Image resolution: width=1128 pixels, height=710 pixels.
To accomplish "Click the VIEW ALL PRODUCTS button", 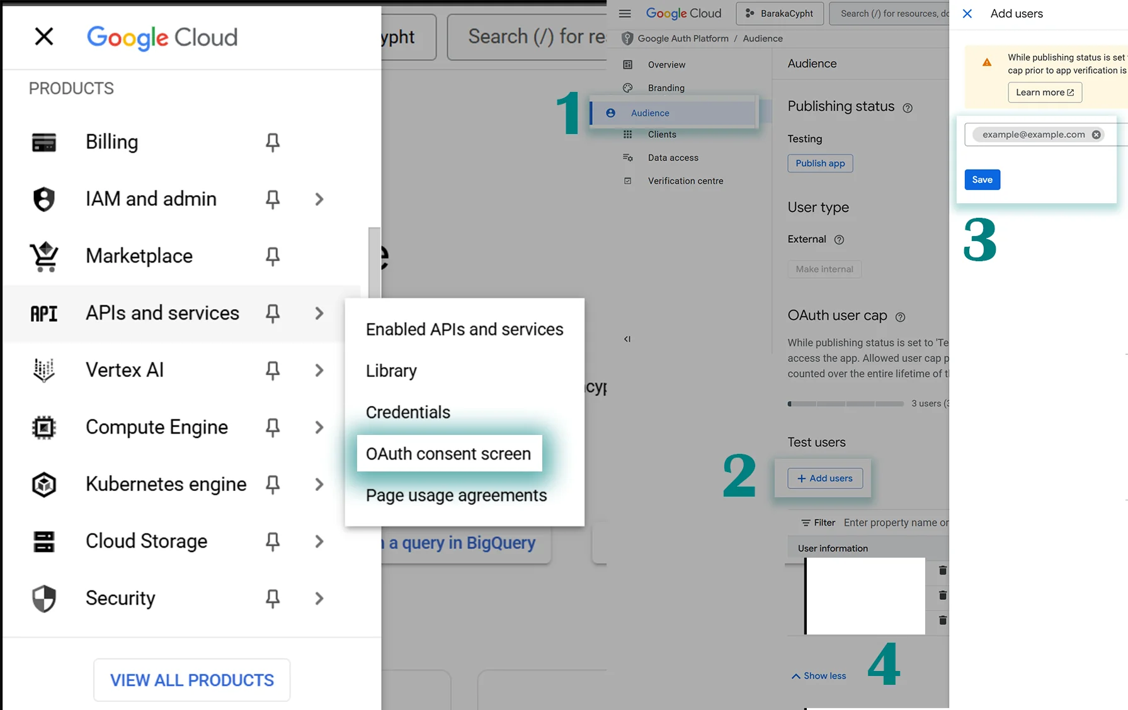I will click(192, 680).
